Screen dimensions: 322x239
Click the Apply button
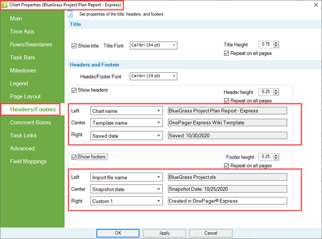pos(165,233)
